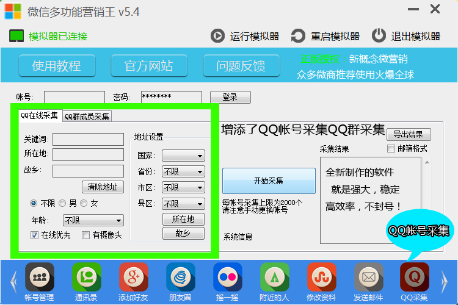Click the 退出模拟器 power icon
Viewport: 458px width, 305px height.
379,35
